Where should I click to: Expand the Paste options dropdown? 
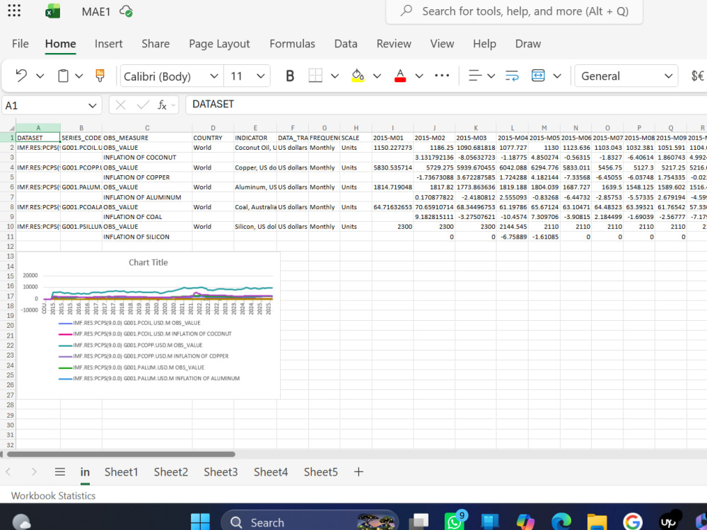coord(79,76)
